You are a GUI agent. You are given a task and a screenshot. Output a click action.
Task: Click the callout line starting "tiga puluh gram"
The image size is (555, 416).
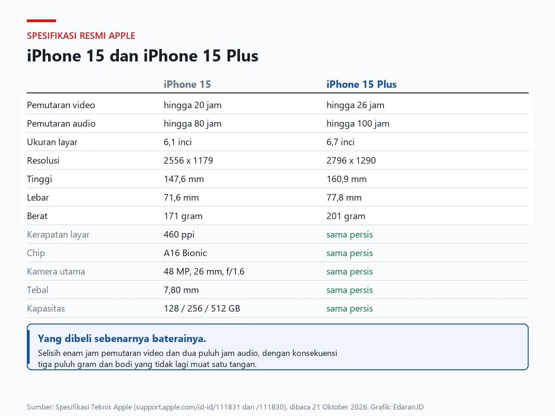[147, 364]
